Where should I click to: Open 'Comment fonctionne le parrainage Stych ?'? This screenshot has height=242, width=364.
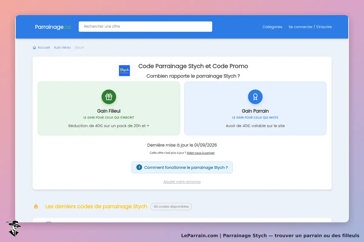click(x=182, y=167)
